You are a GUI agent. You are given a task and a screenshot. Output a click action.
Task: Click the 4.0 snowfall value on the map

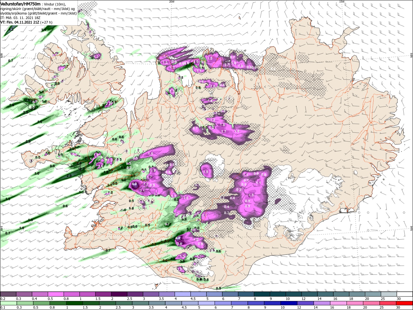click(x=135, y=184)
